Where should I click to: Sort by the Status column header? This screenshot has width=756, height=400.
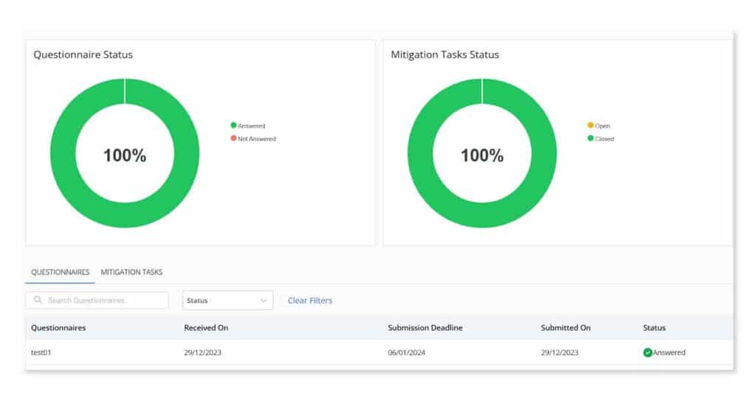point(654,328)
